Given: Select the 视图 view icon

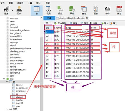Looking at the screenshot, I should tap(48, 10).
